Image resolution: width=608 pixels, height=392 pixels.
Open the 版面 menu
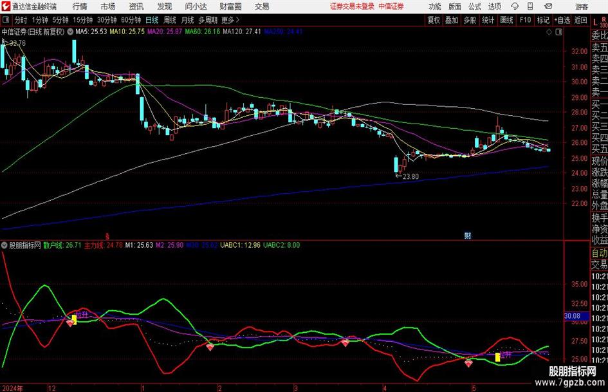pos(455,6)
